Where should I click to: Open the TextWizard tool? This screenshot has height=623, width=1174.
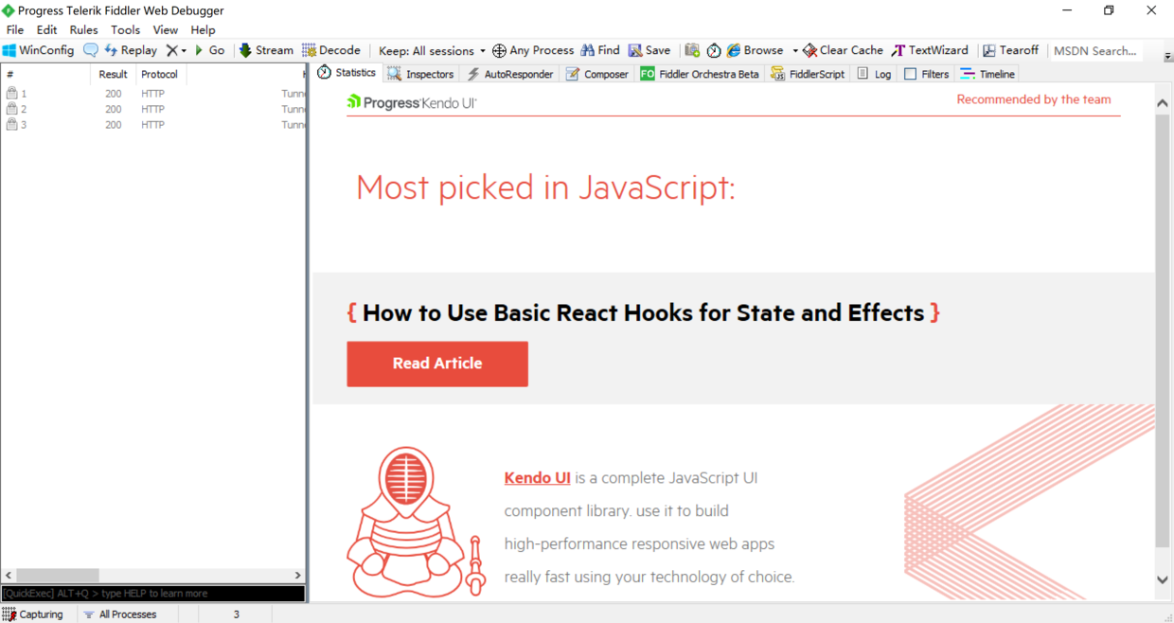[x=930, y=50]
